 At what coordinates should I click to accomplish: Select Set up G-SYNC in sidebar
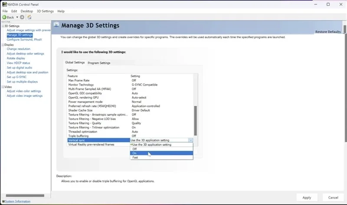[16, 77]
